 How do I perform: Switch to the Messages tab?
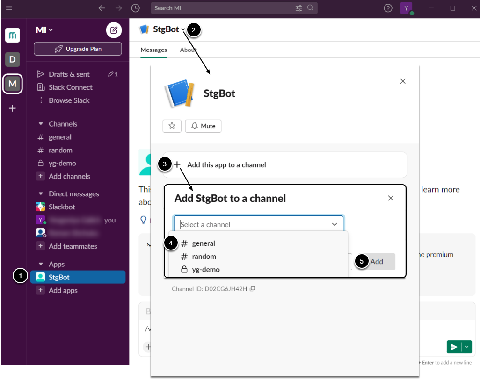[153, 50]
